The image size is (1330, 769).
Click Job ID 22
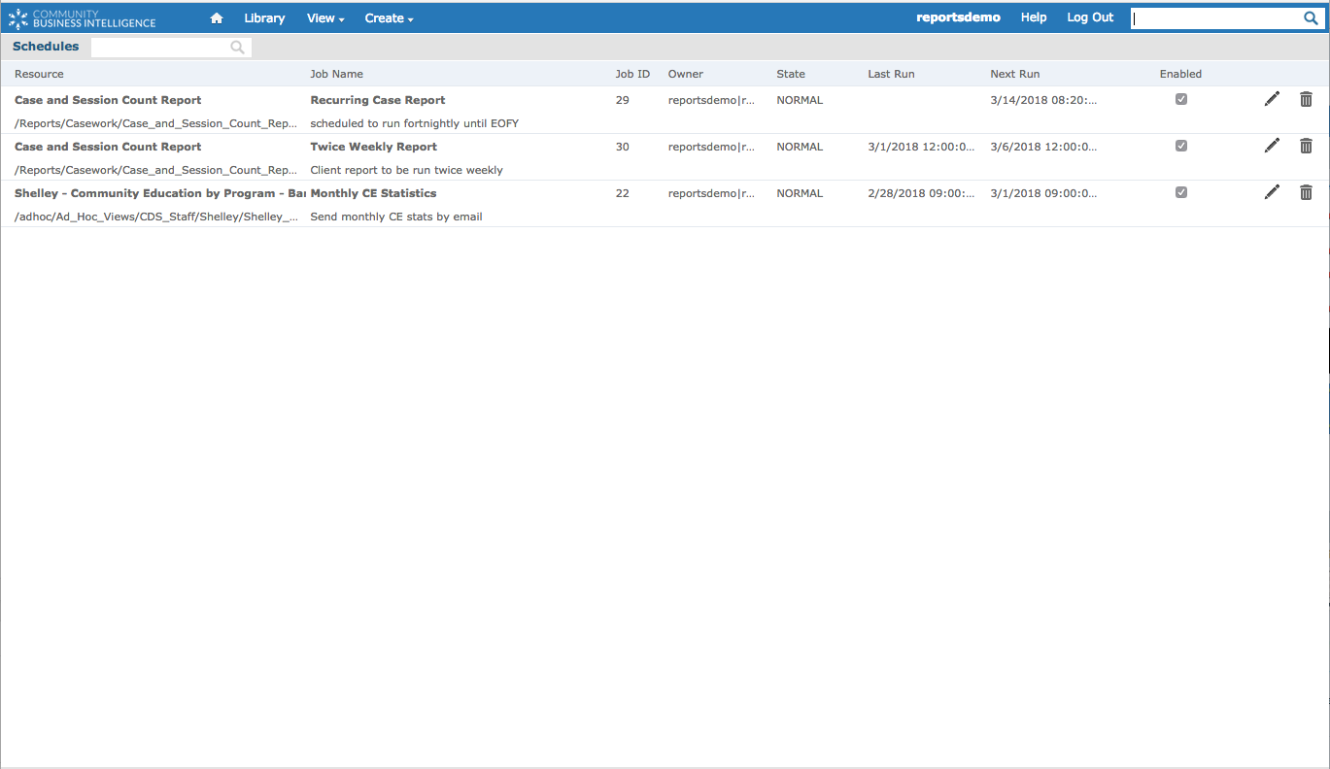tap(623, 193)
